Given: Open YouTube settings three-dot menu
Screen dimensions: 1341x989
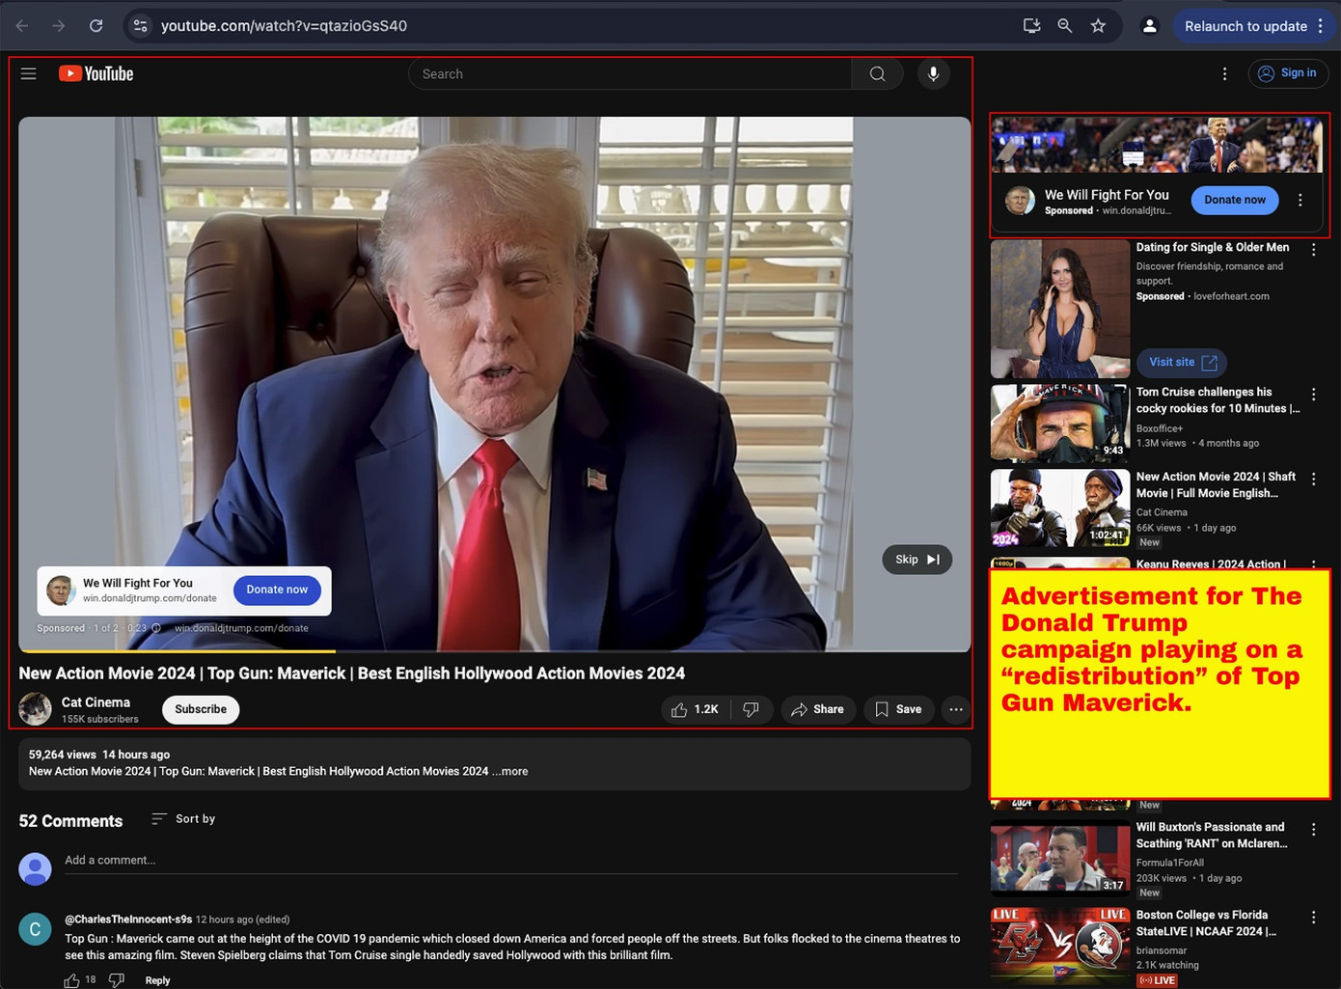Looking at the screenshot, I should coord(1224,74).
